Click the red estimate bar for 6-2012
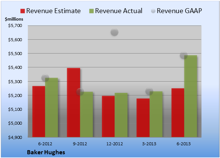The height and width of the screenshot is (158, 220). 39,112
